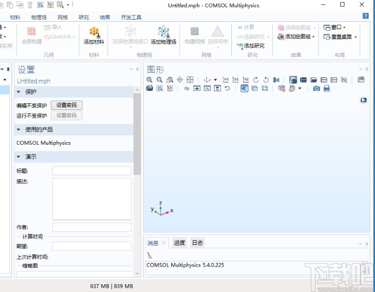
Task: Switch to the 日志 tab
Action: coord(198,243)
